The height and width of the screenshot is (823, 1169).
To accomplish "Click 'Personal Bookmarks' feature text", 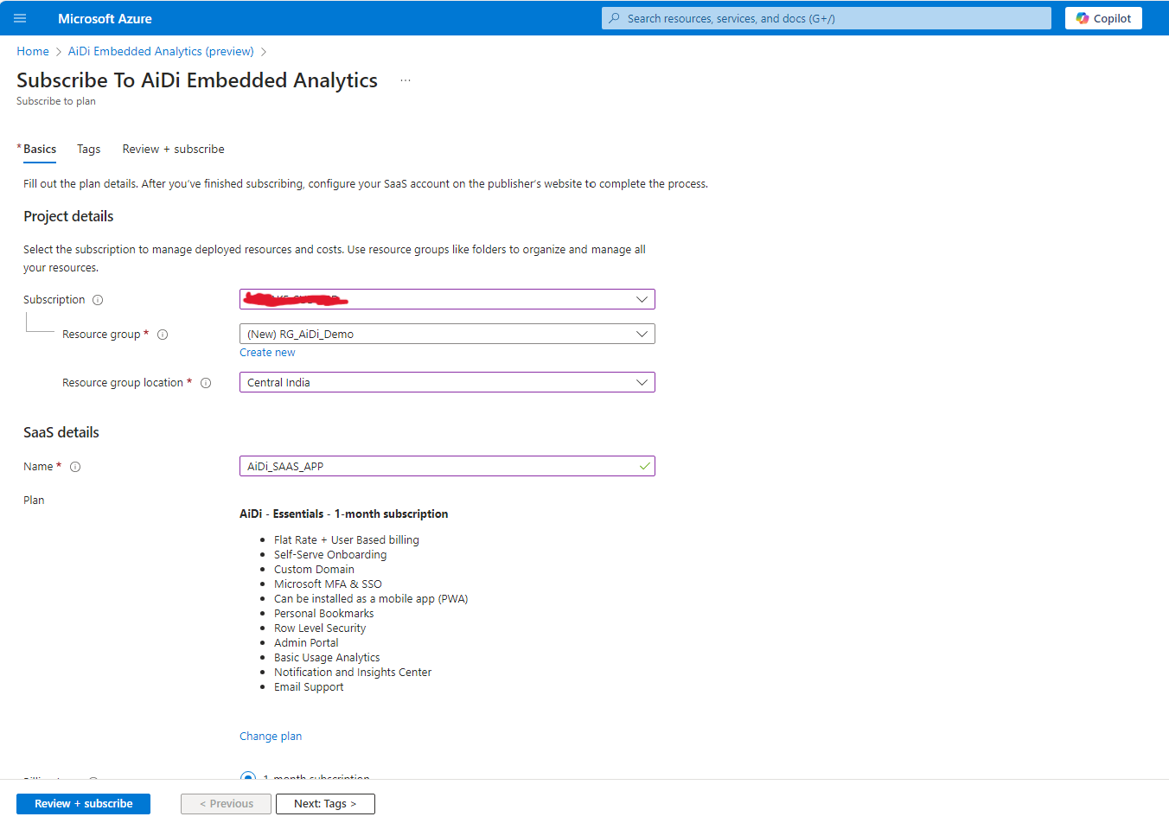I will (324, 613).
